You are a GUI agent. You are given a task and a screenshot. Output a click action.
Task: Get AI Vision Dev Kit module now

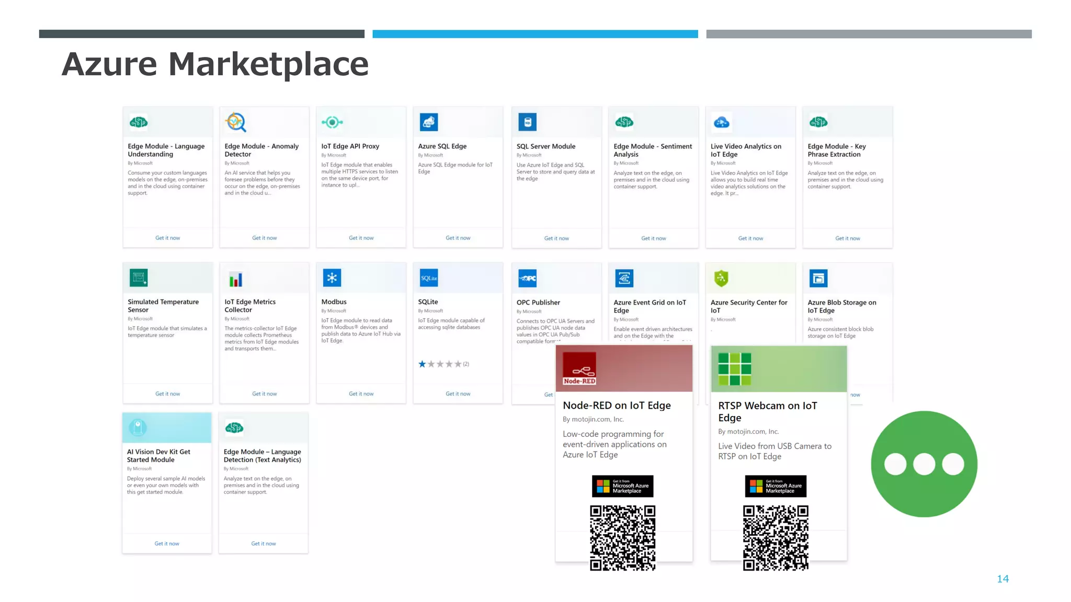point(167,544)
